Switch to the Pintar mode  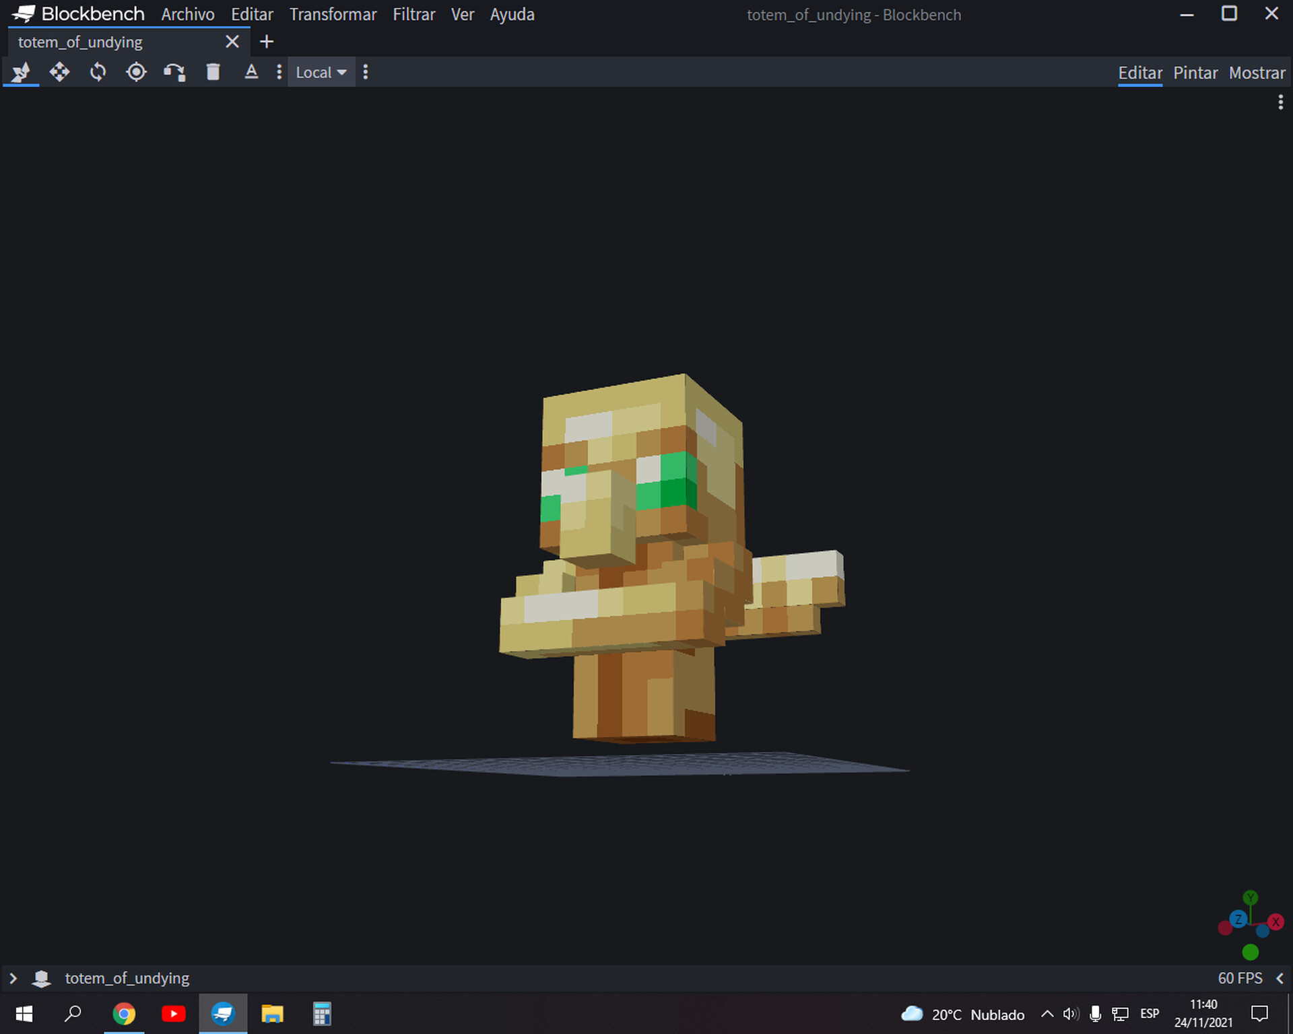[1195, 73]
